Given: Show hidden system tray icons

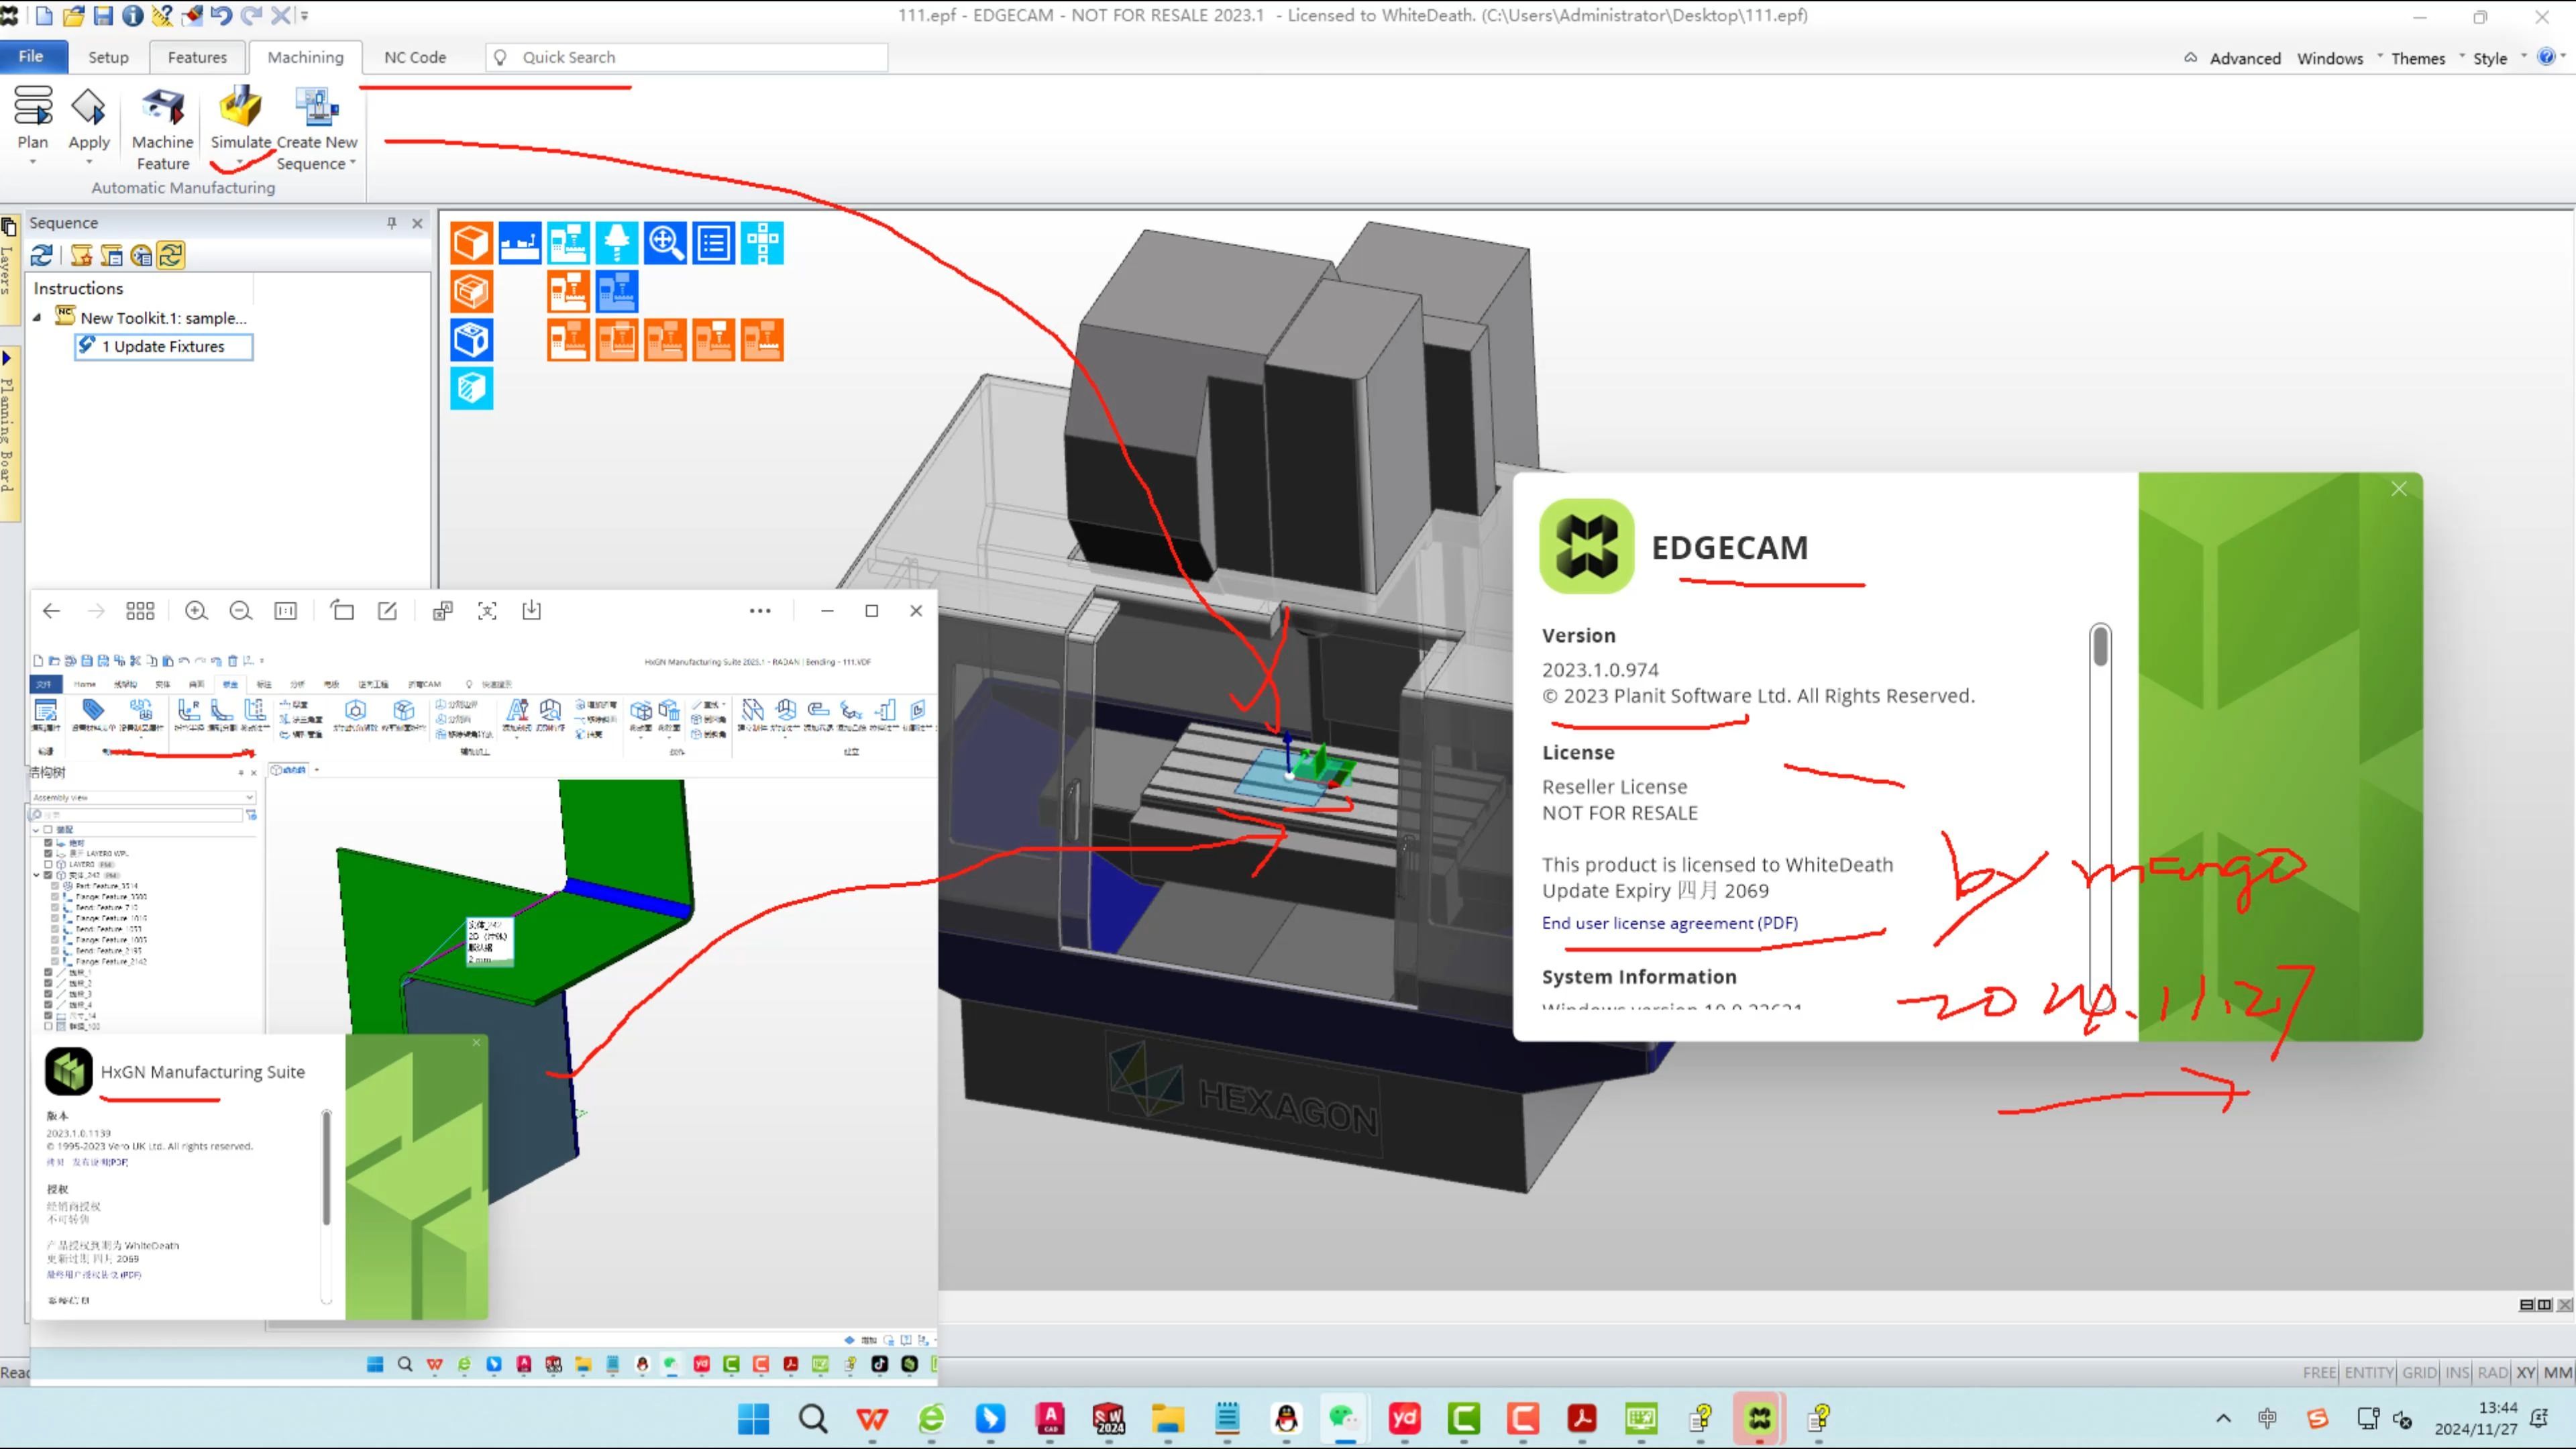Looking at the screenshot, I should 2223,1418.
